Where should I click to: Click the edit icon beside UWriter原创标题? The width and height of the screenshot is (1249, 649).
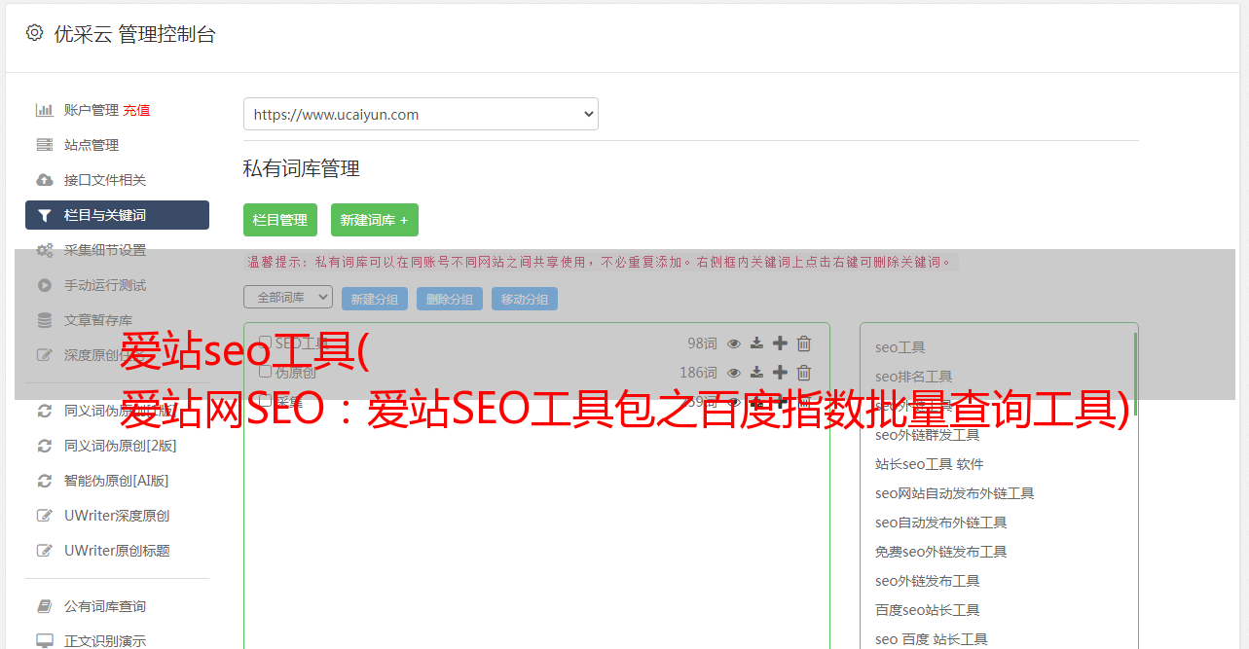[x=44, y=551]
